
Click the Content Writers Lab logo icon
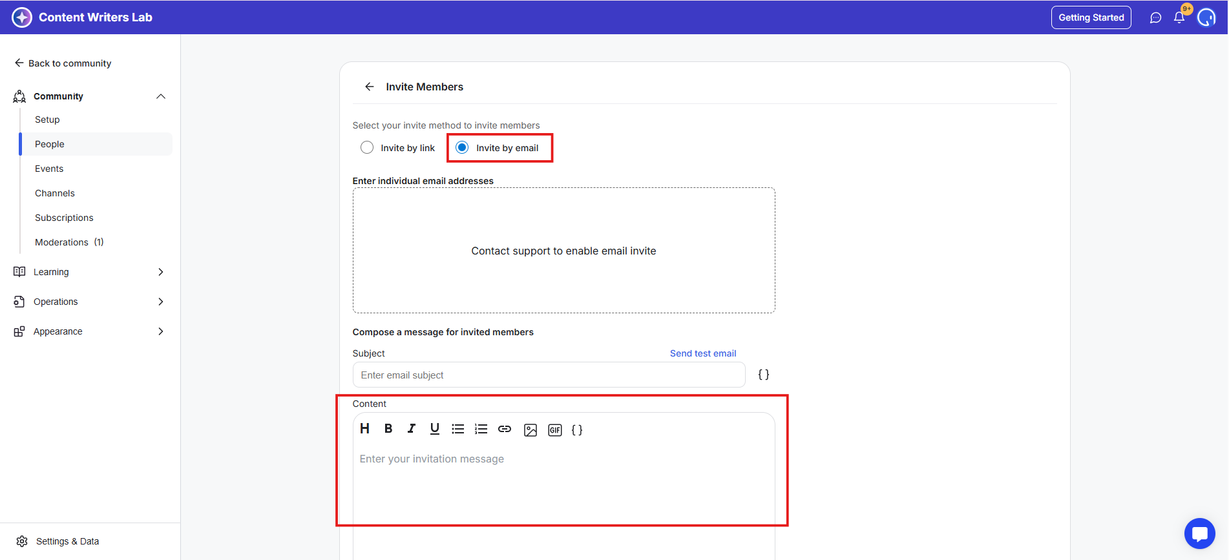coord(22,17)
